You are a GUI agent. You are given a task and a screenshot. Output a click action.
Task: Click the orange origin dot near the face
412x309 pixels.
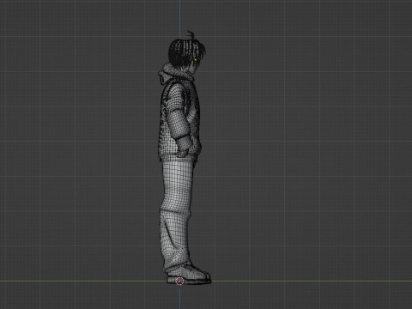(196, 60)
